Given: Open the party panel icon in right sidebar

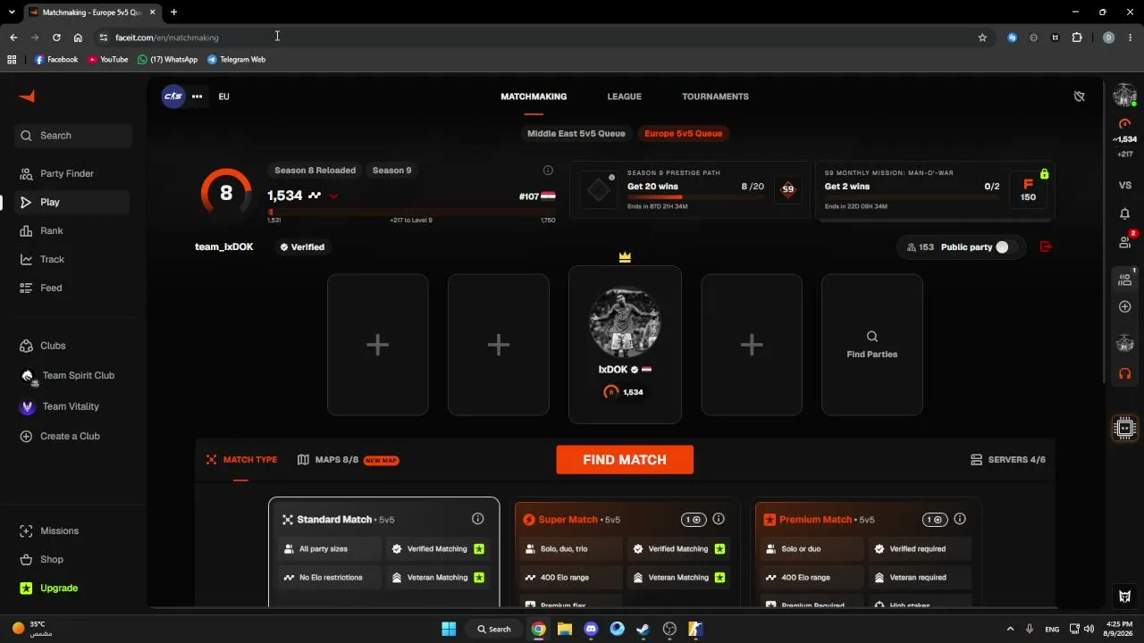Looking at the screenshot, I should pos(1125,279).
